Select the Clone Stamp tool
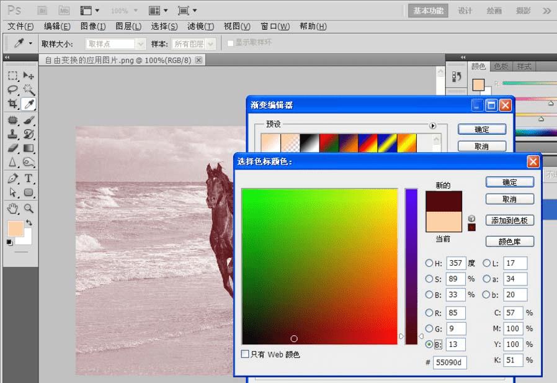 pyautogui.click(x=13, y=134)
